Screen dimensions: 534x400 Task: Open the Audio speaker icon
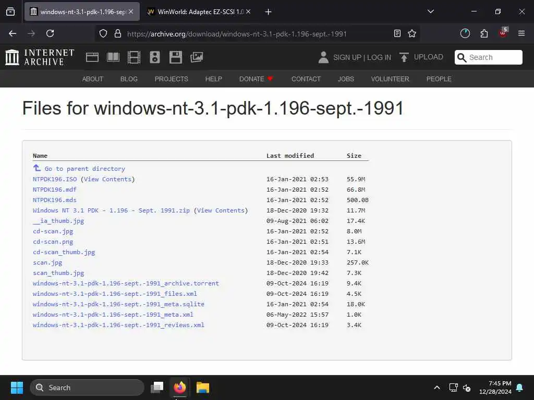point(154,57)
